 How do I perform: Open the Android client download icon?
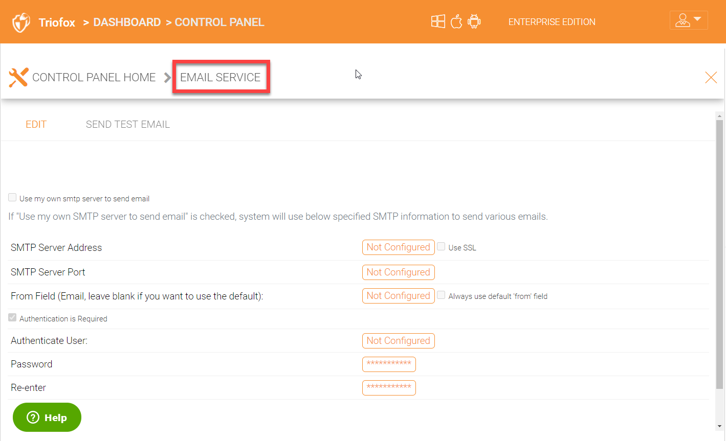tap(474, 21)
